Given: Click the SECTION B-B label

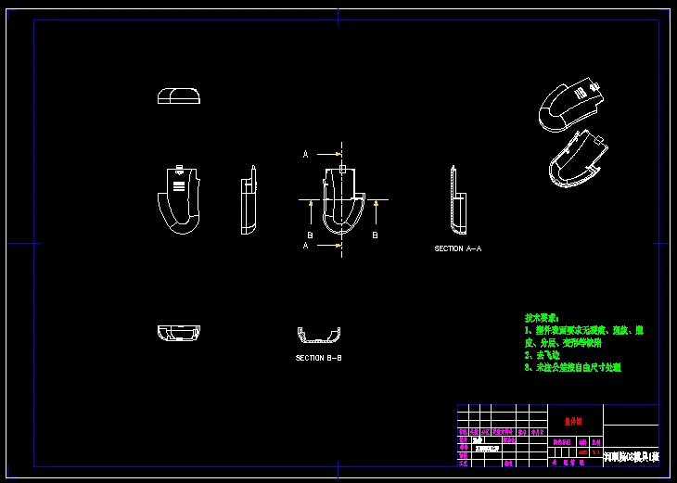Looking at the screenshot, I should 319,358.
